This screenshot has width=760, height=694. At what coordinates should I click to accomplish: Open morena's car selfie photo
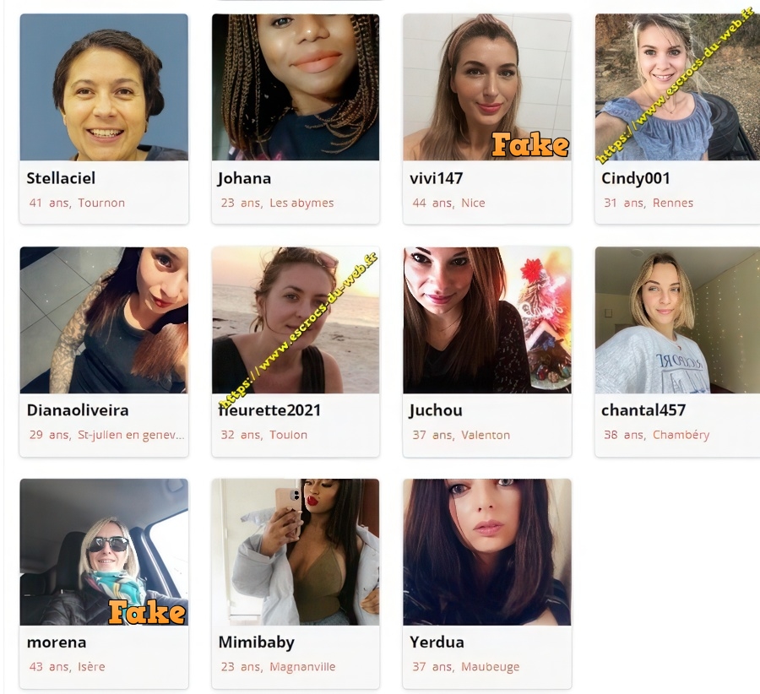[x=104, y=552]
